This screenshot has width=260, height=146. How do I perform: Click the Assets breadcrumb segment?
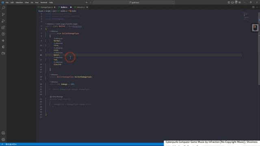coord(41,11)
